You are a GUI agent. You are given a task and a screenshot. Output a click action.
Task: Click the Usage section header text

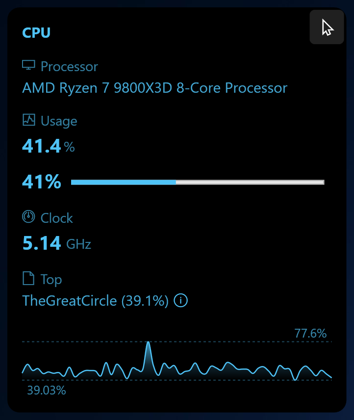click(x=59, y=120)
